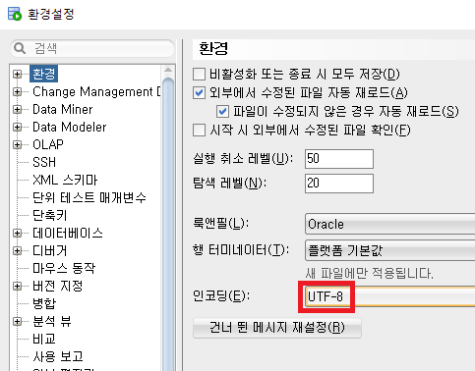Select OLAP in the tree
Screen dimensions: 475x371
(48, 144)
